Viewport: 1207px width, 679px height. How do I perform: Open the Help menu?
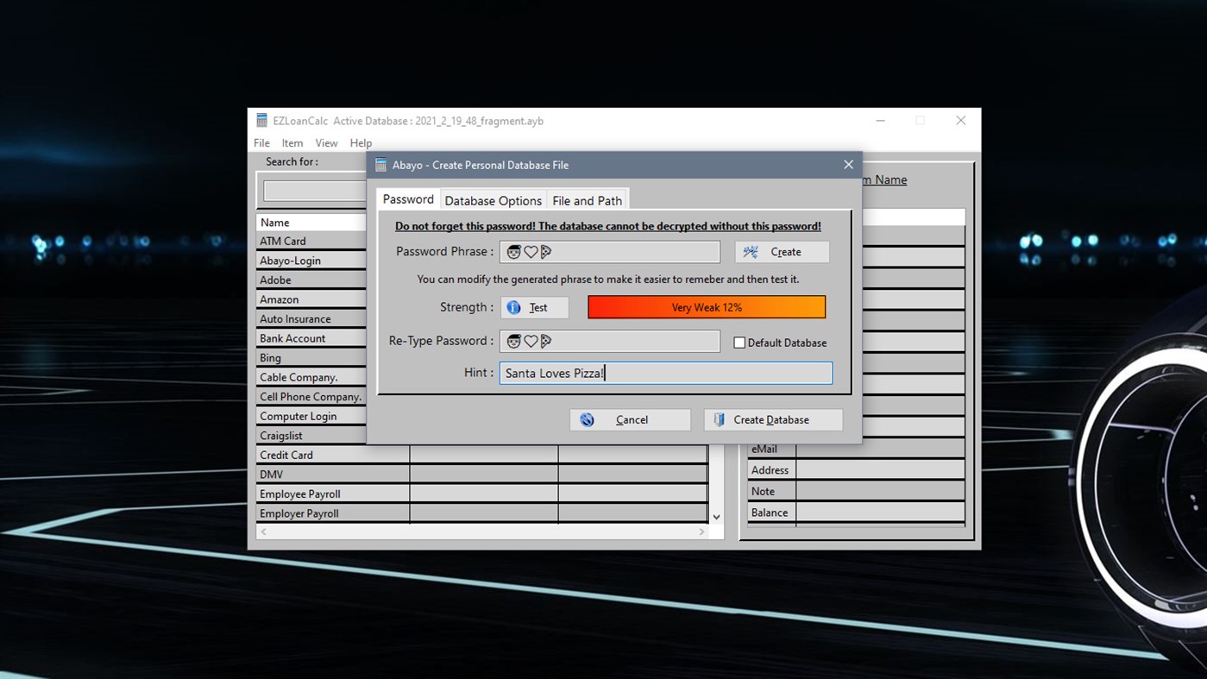tap(361, 142)
